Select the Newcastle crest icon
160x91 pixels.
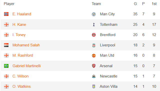[94, 76]
